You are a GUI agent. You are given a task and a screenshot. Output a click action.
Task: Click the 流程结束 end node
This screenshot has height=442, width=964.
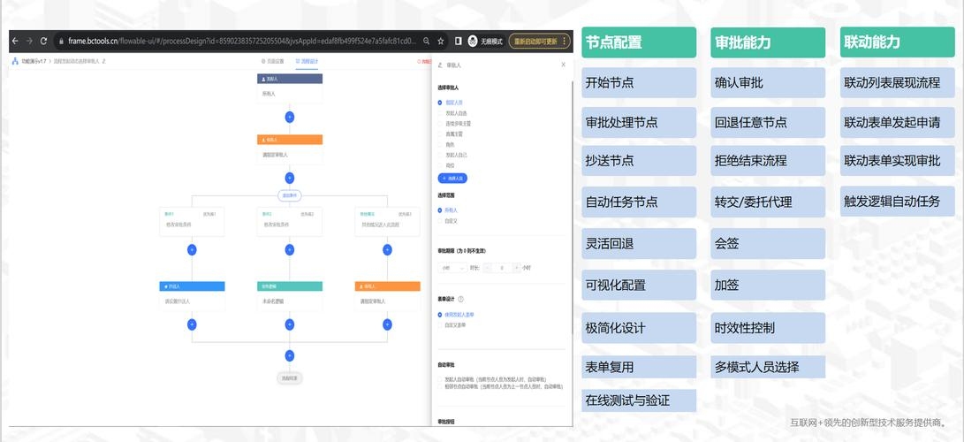pos(290,378)
